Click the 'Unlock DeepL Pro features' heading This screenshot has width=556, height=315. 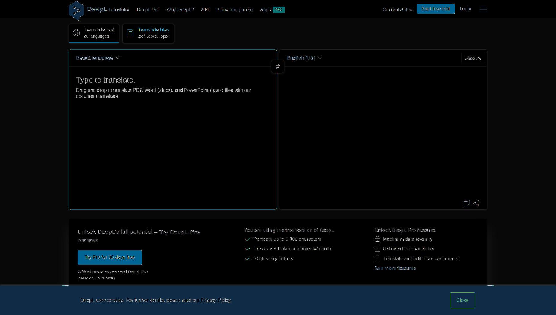tap(405, 230)
